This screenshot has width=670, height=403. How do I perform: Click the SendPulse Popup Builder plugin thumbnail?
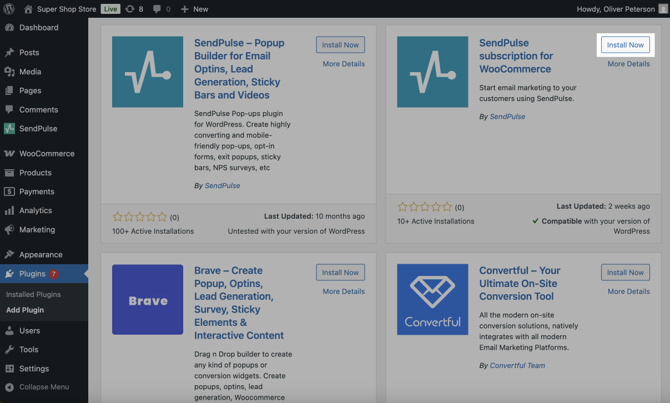pos(148,72)
